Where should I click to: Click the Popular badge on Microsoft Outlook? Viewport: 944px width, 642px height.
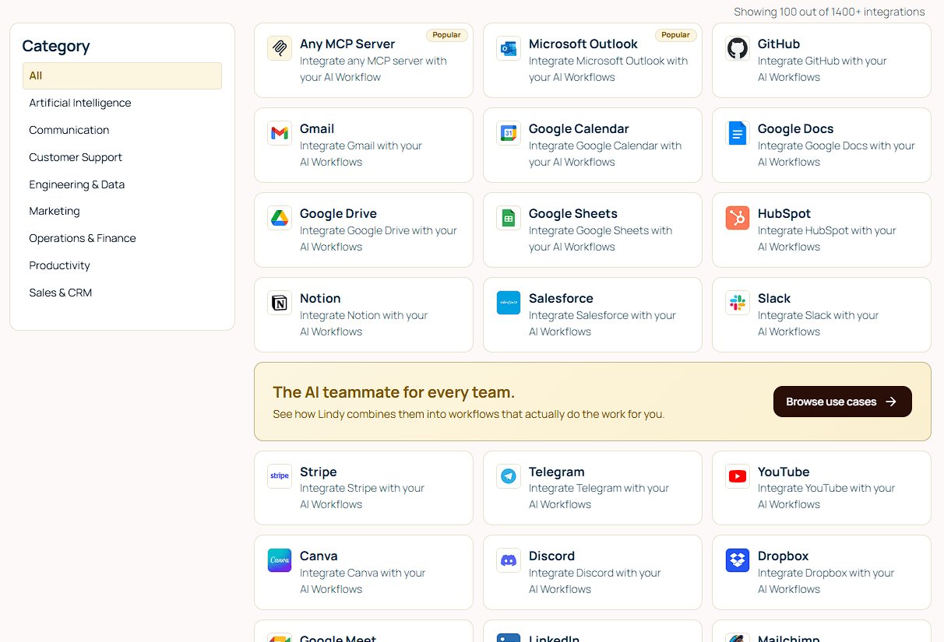point(675,35)
